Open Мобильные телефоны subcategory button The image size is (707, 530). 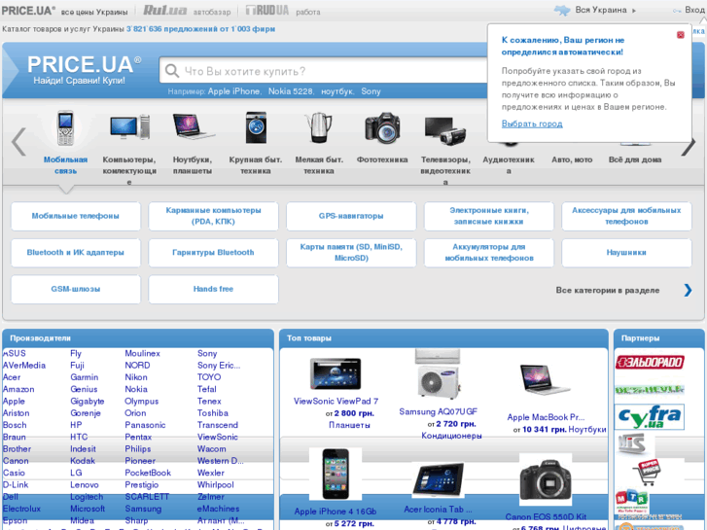(75, 216)
